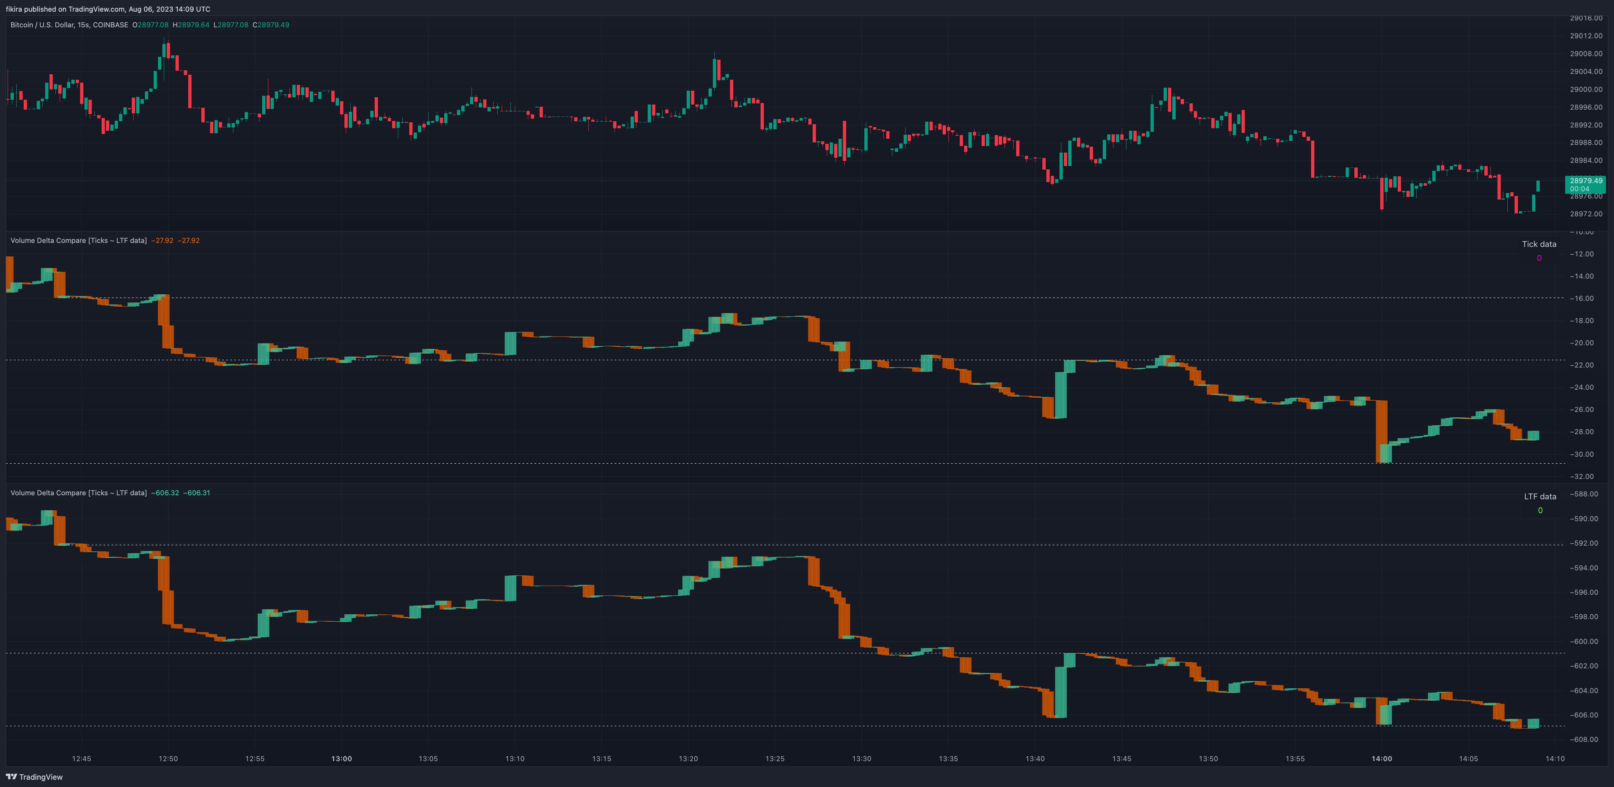Click the high value H28979.64
Image resolution: width=1614 pixels, height=787 pixels.
[x=191, y=25]
